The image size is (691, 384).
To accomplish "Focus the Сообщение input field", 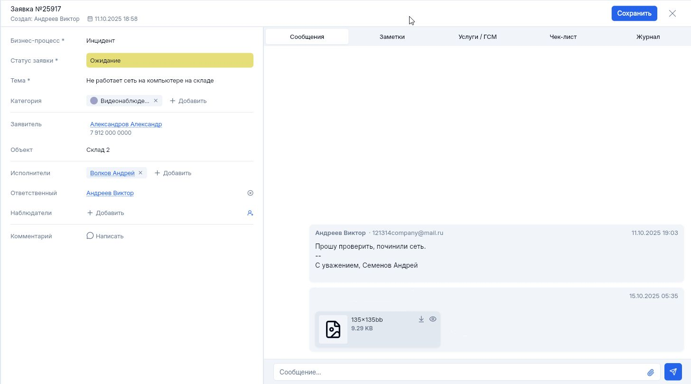I will pyautogui.click(x=458, y=372).
